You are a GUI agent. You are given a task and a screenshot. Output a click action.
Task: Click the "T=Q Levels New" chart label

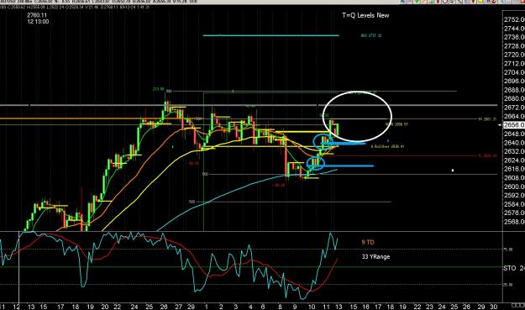tap(365, 15)
